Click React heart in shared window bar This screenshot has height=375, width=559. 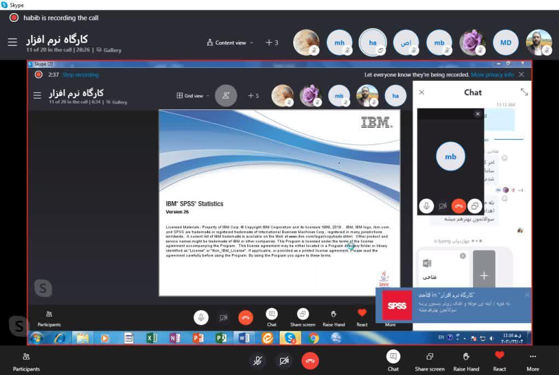[x=362, y=317]
